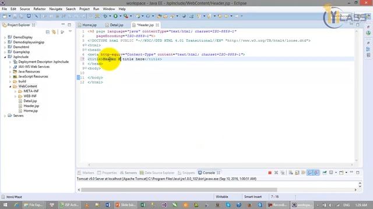This screenshot has width=373, height=209.
Task: Open Word app from the Windows taskbar
Action: pos(108,205)
